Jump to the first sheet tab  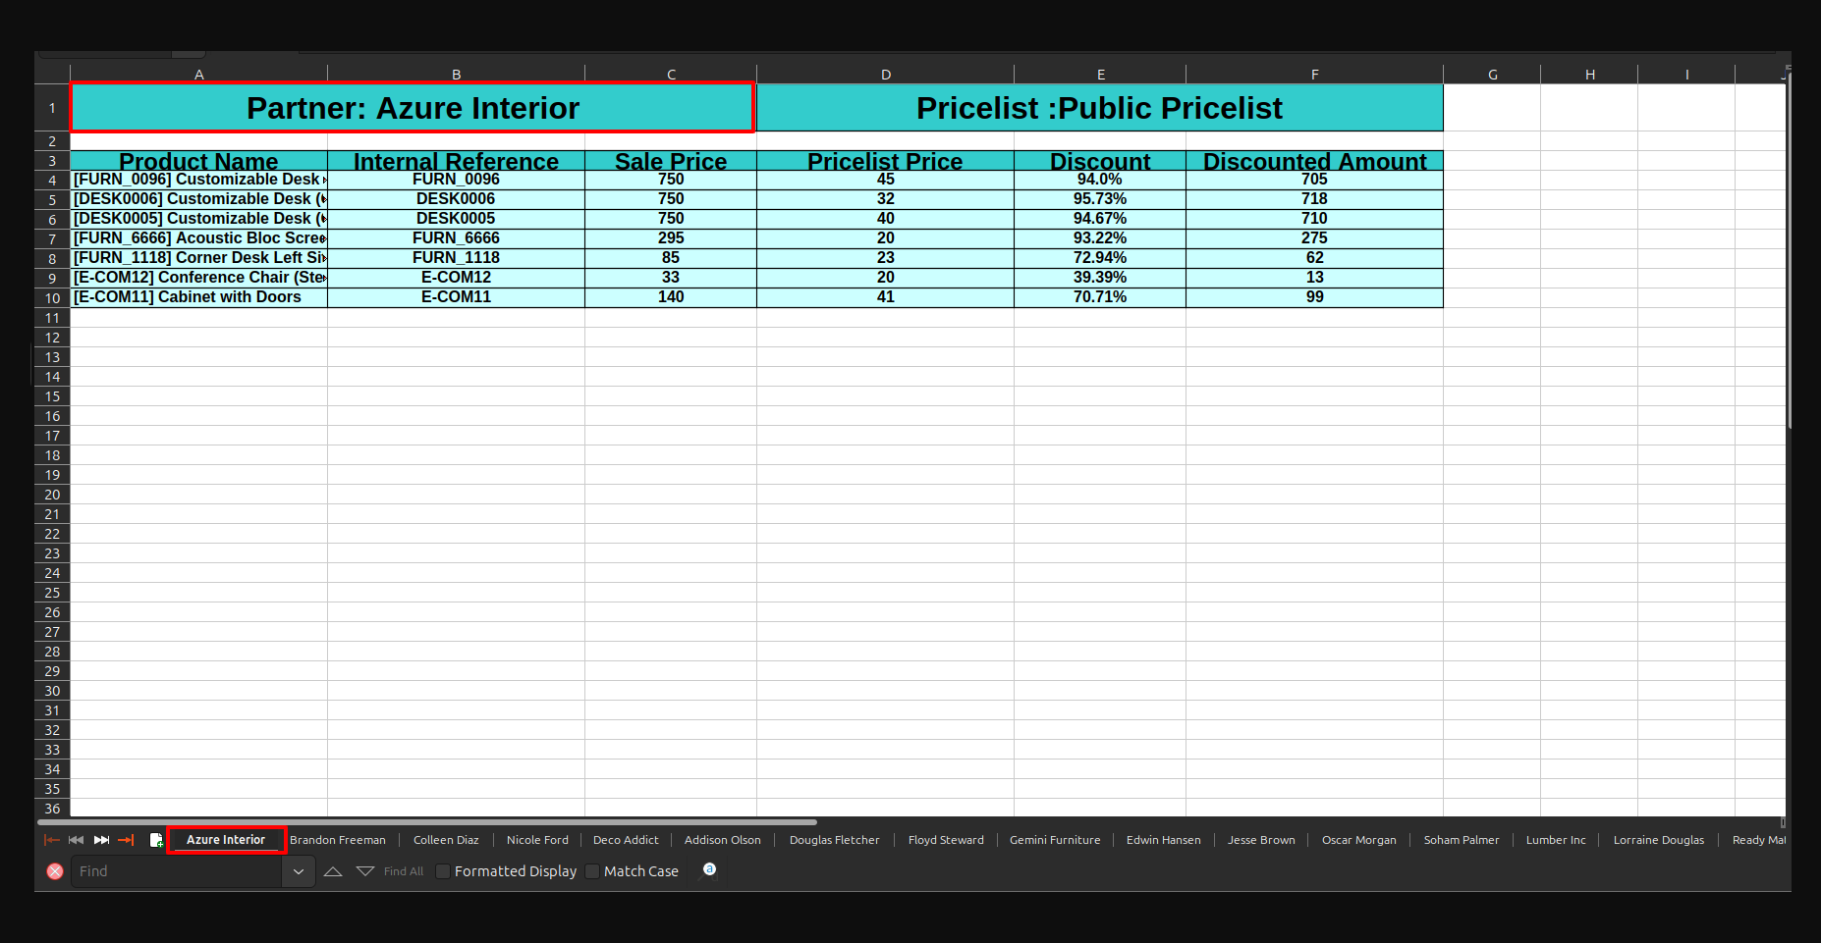[52, 840]
